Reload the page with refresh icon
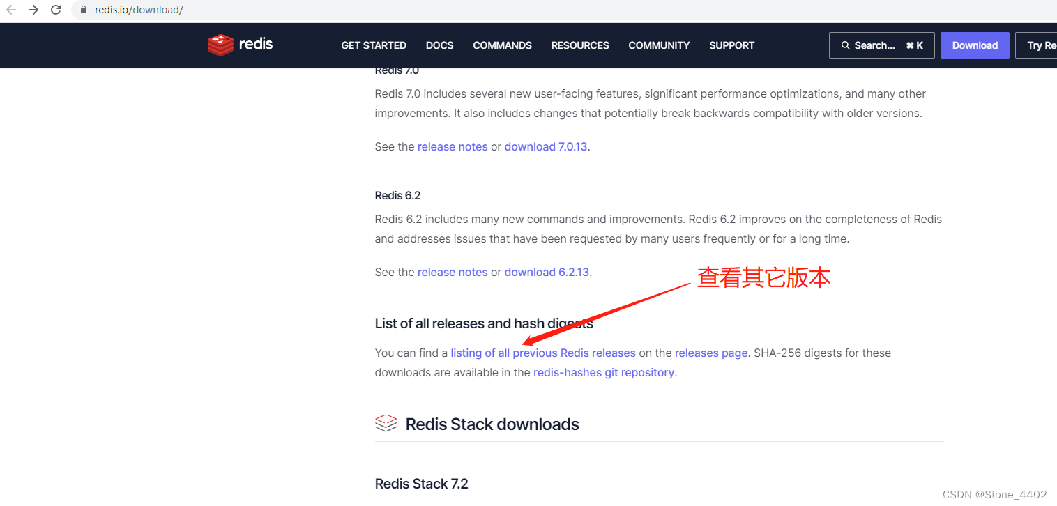 click(56, 10)
